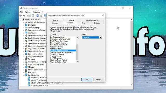Viewport: 166px width, 93px height.
Task: Collapse the Schede di rete category
Action: 23,75
